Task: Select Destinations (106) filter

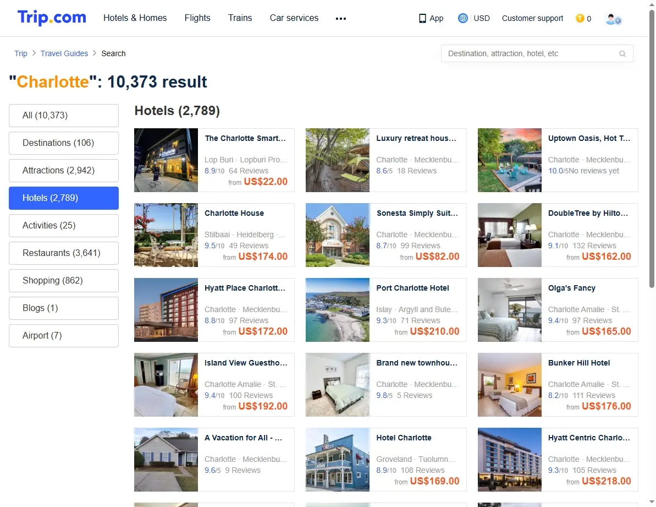Action: [x=64, y=143]
